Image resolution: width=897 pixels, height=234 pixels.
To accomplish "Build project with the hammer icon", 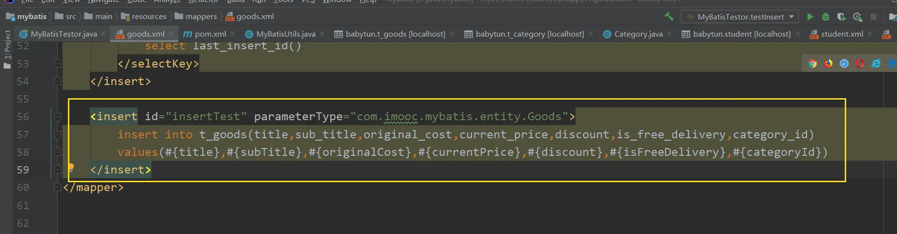I will pyautogui.click(x=669, y=17).
